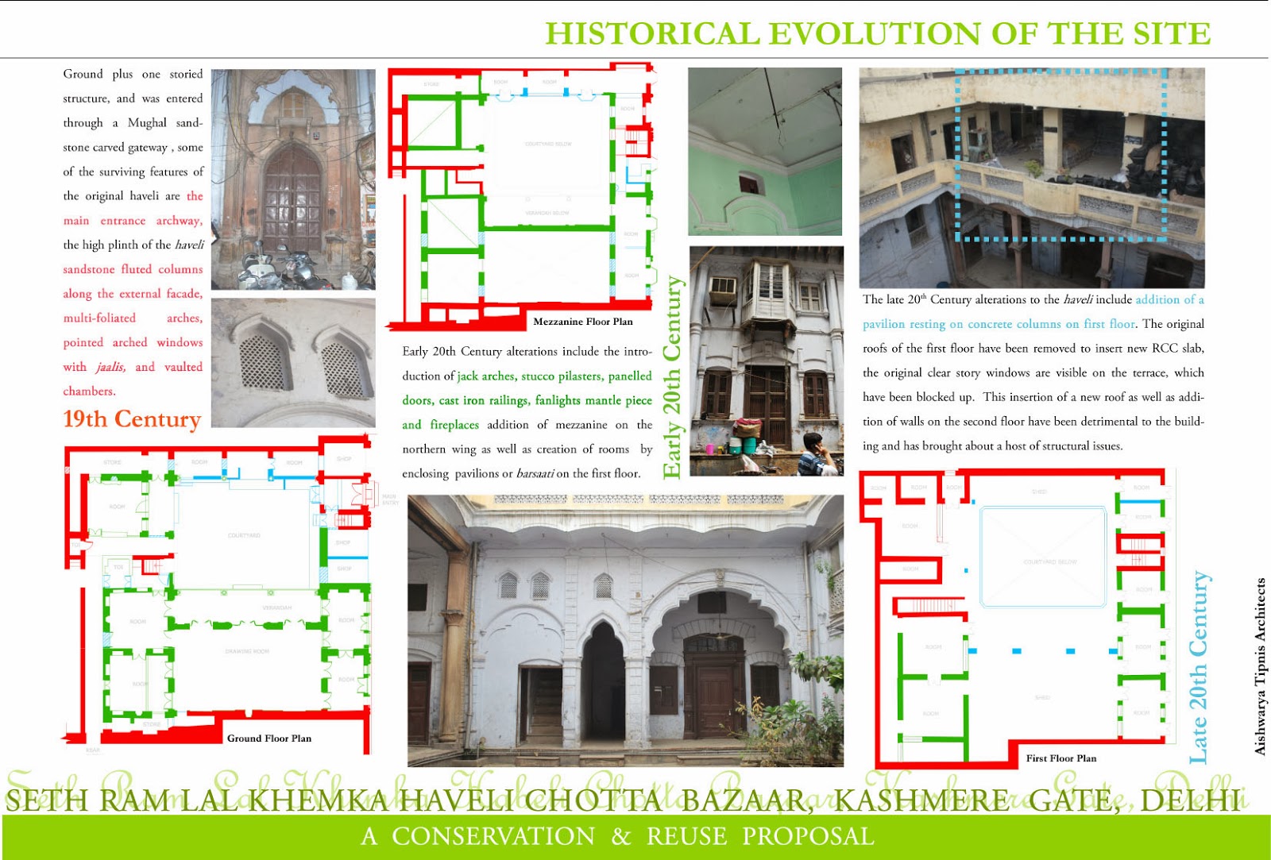Click 'COURTYARD BELOW' label in mezzanine plan
1271x860 pixels.
[x=548, y=144]
